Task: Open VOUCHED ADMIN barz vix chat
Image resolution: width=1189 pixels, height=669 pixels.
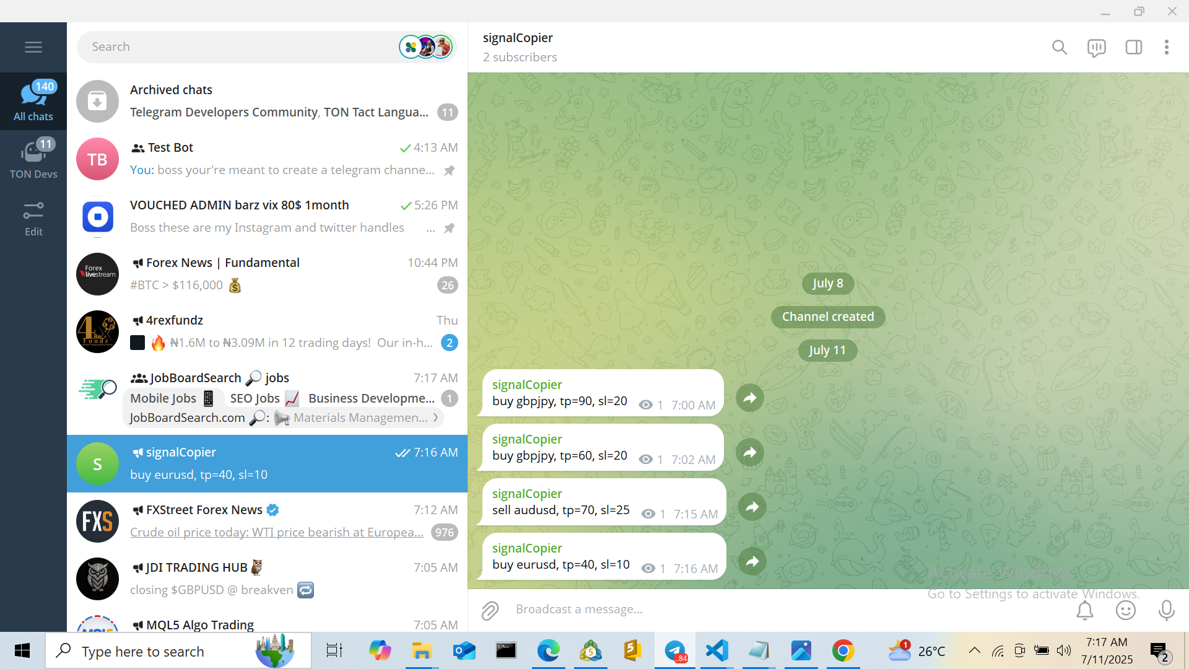Action: 267,216
